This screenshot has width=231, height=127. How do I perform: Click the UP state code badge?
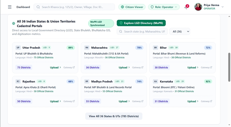(x=18, y=47)
